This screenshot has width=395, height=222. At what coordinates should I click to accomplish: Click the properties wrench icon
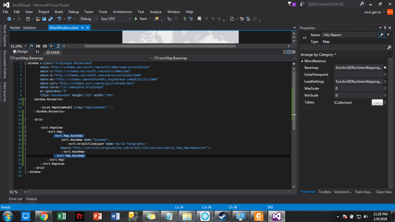(x=382, y=35)
